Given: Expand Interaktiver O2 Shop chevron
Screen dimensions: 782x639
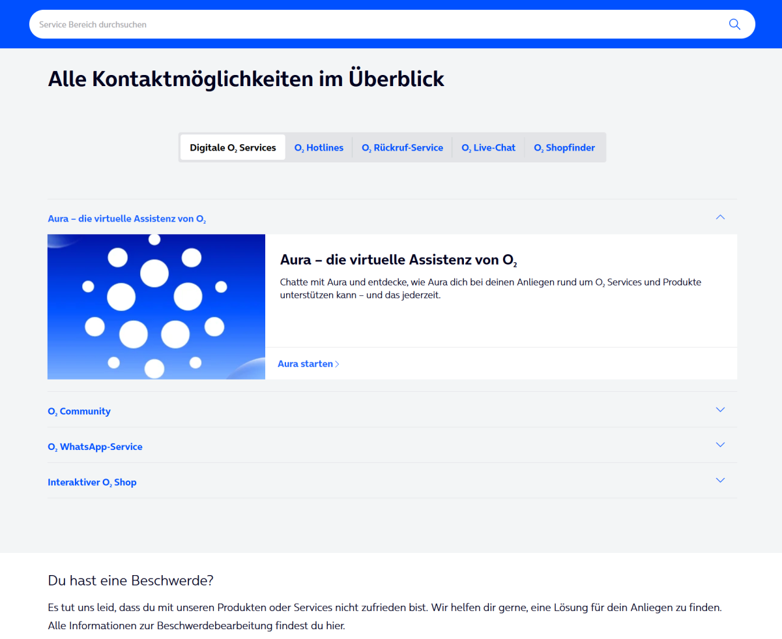Looking at the screenshot, I should (720, 480).
